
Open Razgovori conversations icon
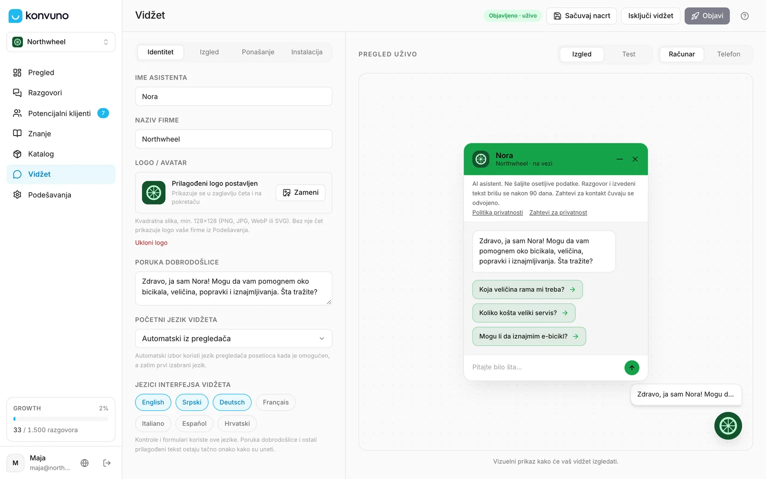pos(17,93)
